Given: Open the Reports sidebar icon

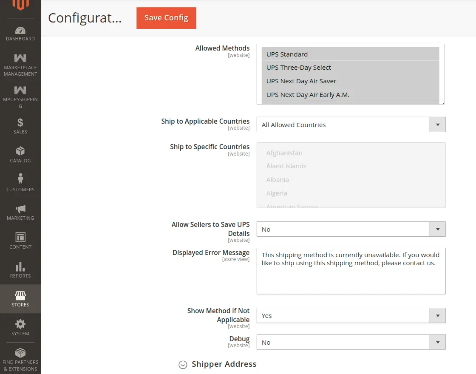Looking at the screenshot, I should click(20, 269).
